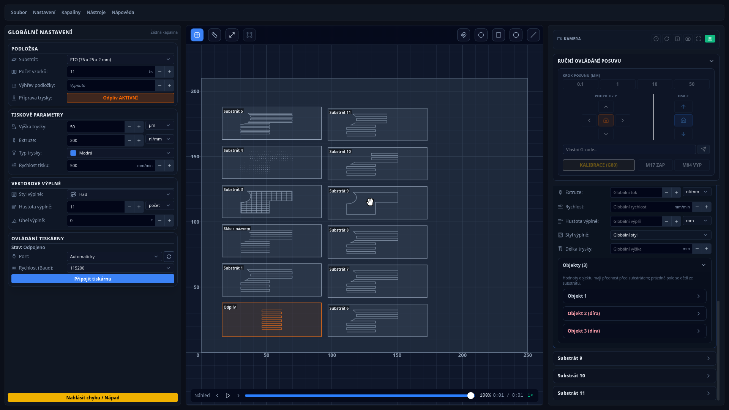Toggle the magnet snapping tool
Image resolution: width=729 pixels, height=410 pixels.
[x=464, y=35]
